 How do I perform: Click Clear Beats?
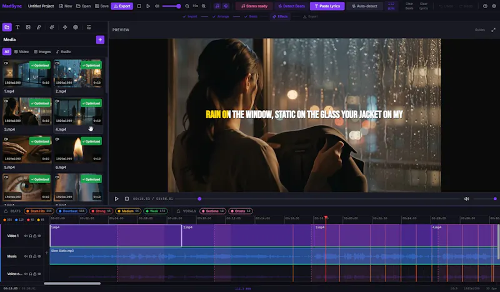409,6
